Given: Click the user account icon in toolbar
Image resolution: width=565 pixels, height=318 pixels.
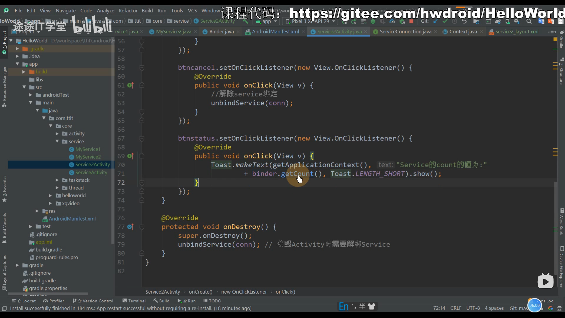Looking at the screenshot, I should [x=561, y=21].
